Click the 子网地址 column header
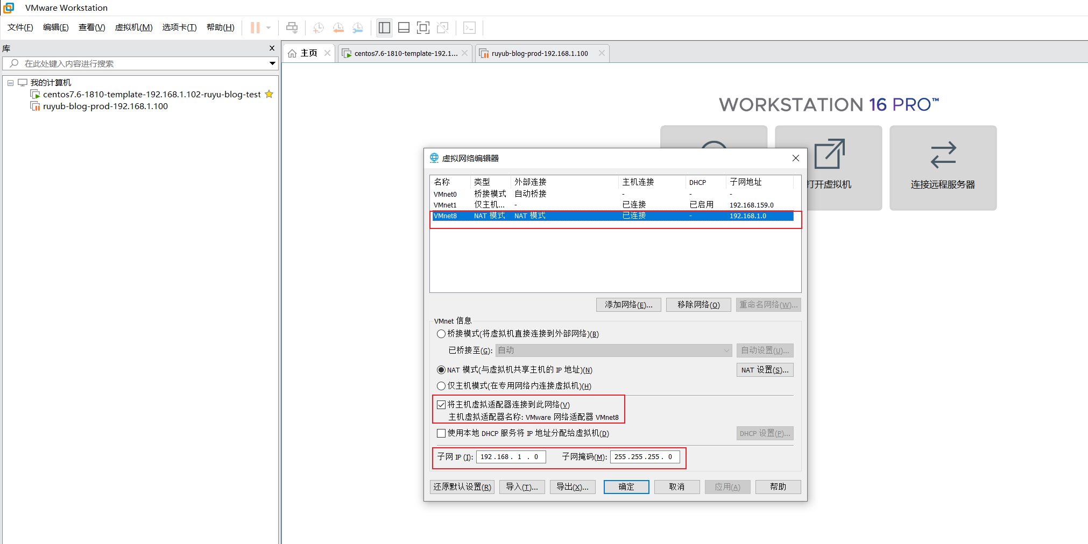 point(760,182)
